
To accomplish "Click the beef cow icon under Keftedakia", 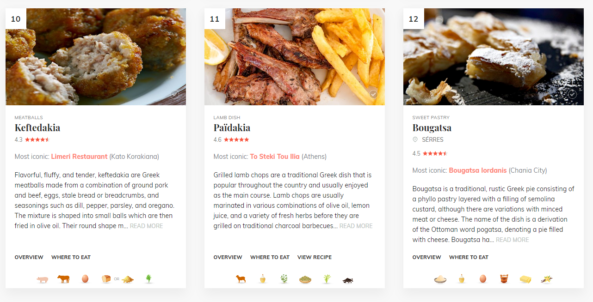I will click(x=63, y=279).
